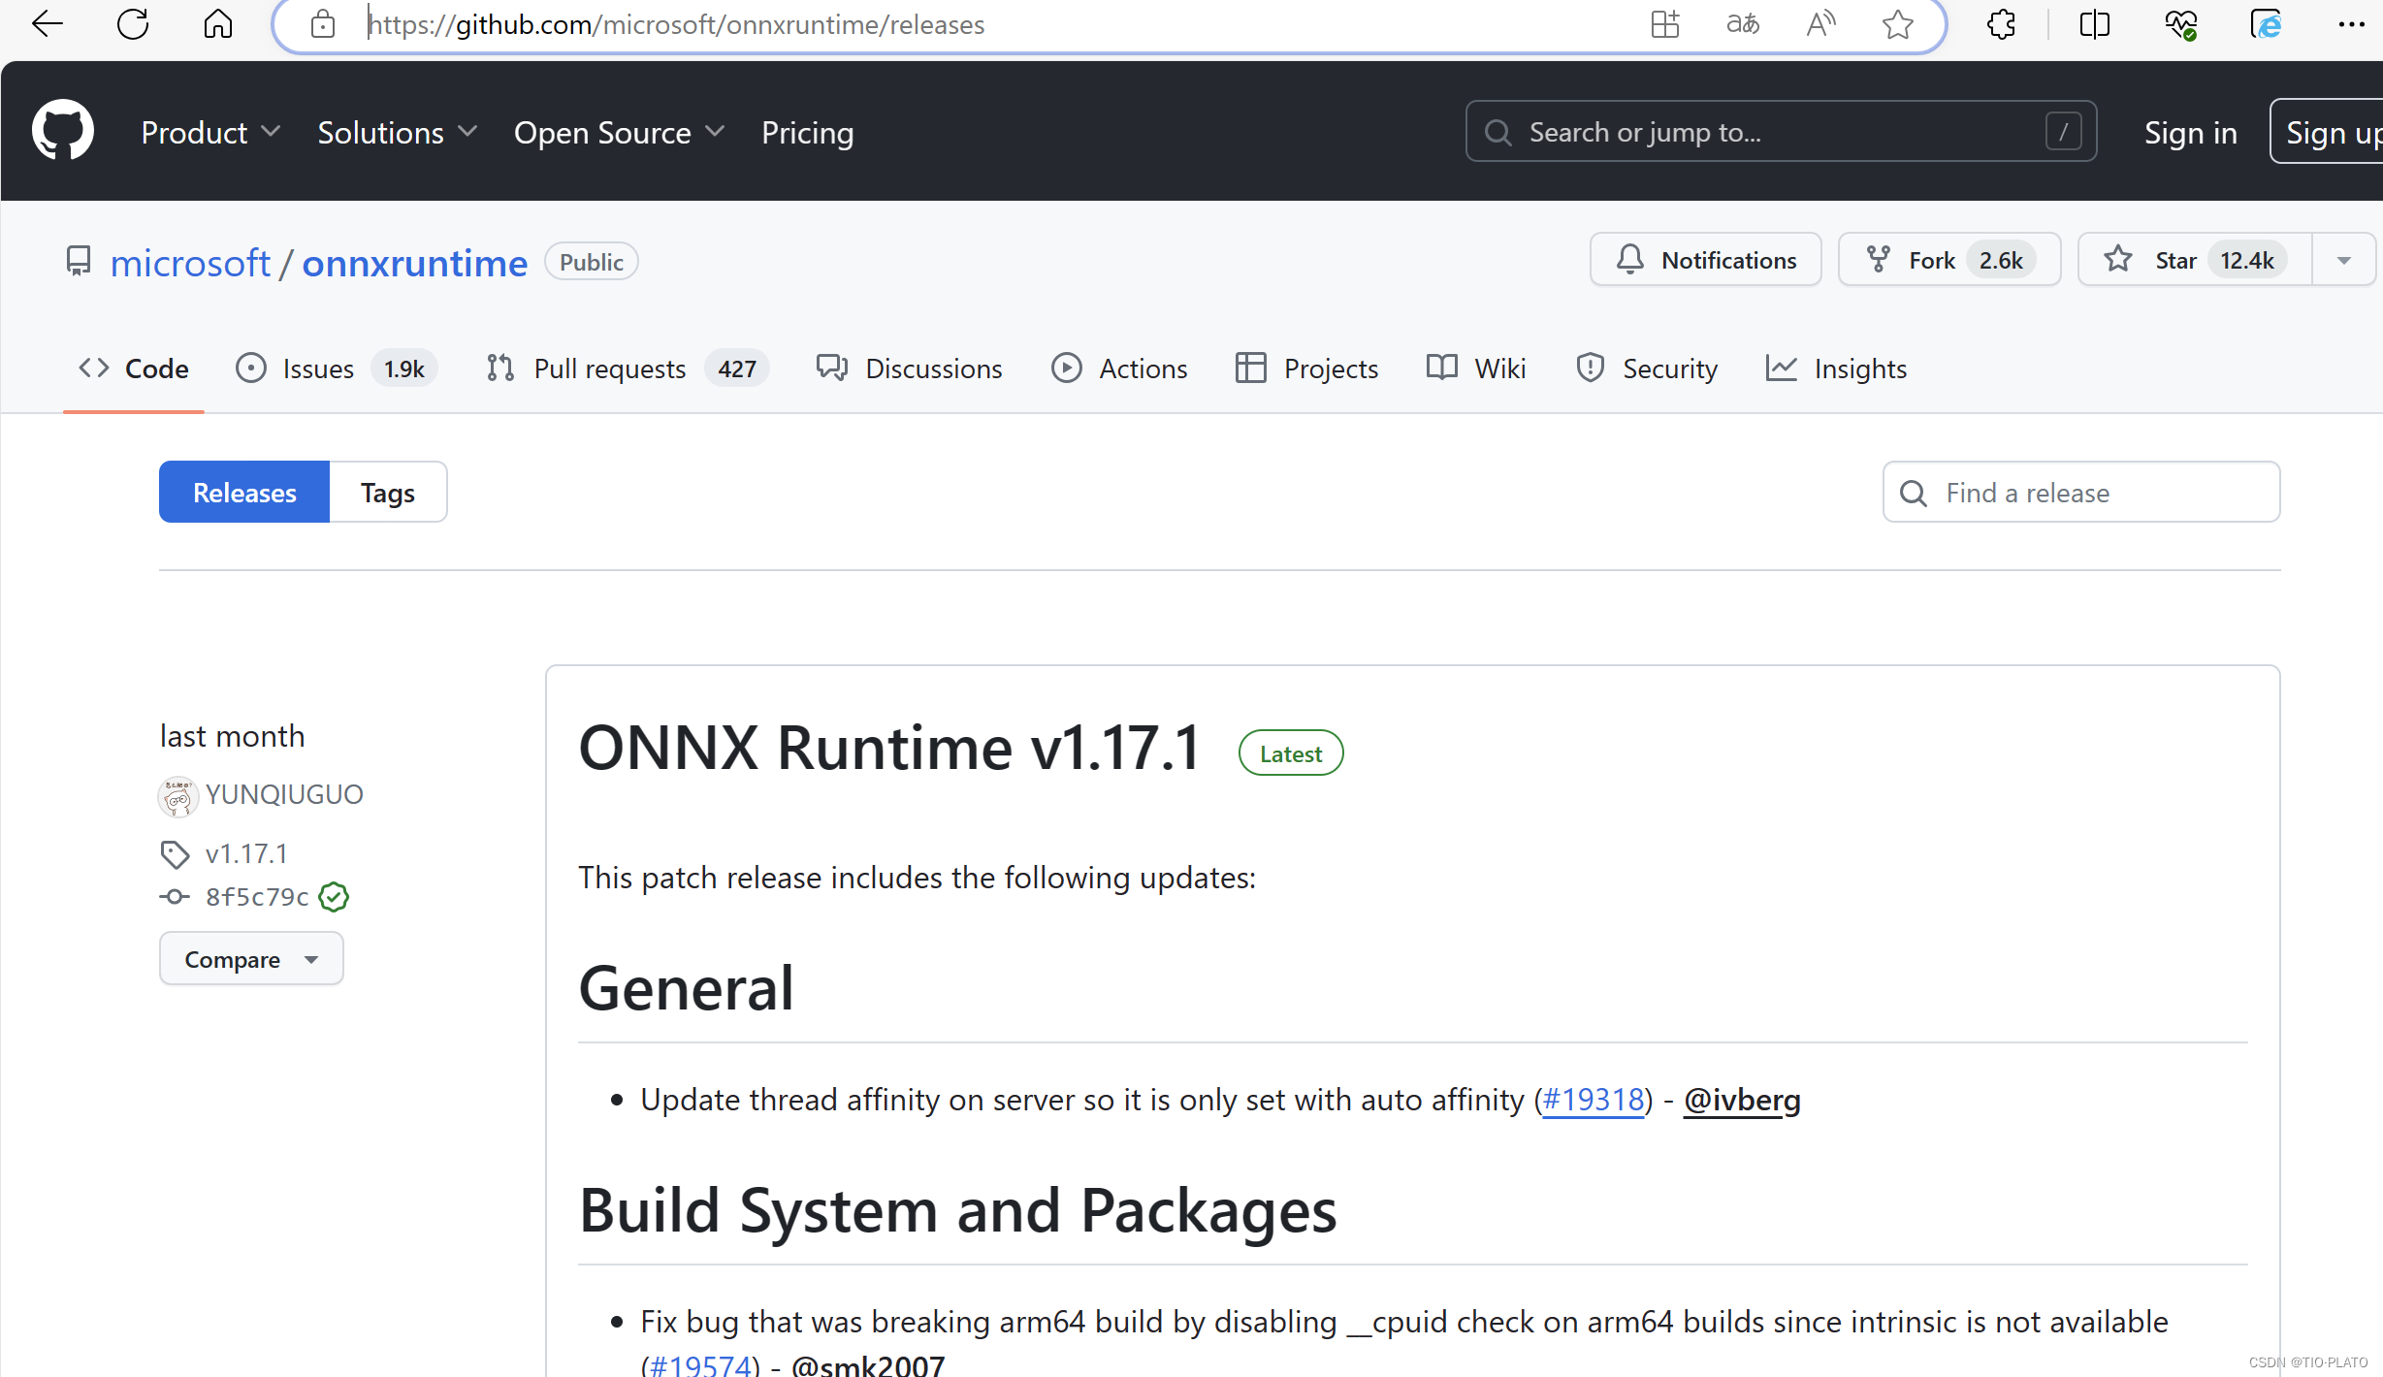Focus the Search or jump to field
This screenshot has height=1377, width=2383.
1781,132
